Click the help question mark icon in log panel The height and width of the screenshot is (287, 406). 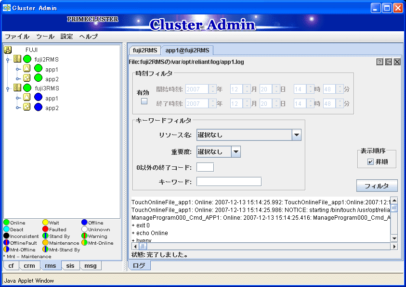380,62
